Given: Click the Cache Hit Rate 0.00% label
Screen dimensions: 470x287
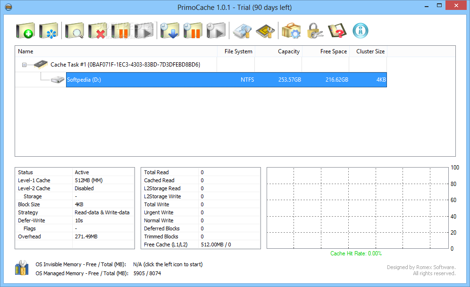Looking at the screenshot, I should (x=356, y=253).
